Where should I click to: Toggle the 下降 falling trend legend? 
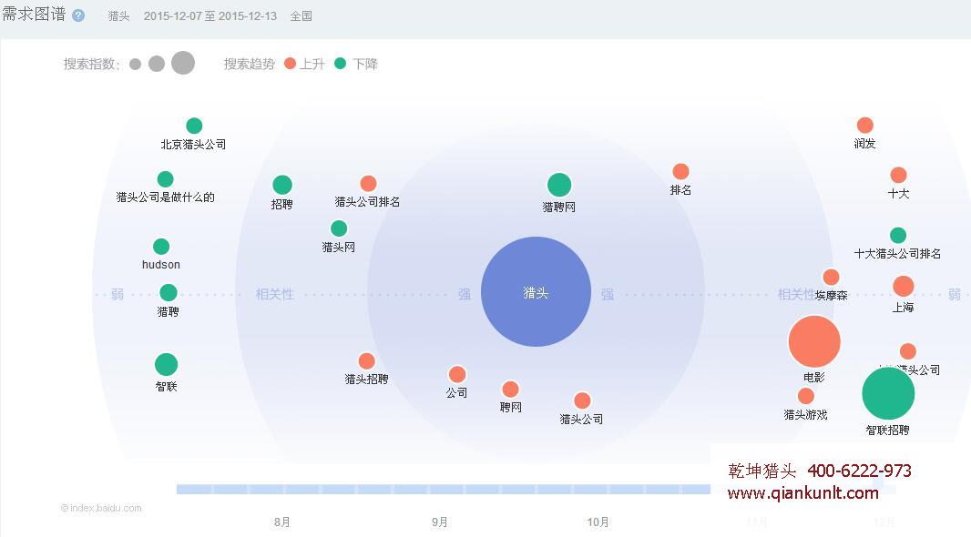pyautogui.click(x=356, y=64)
